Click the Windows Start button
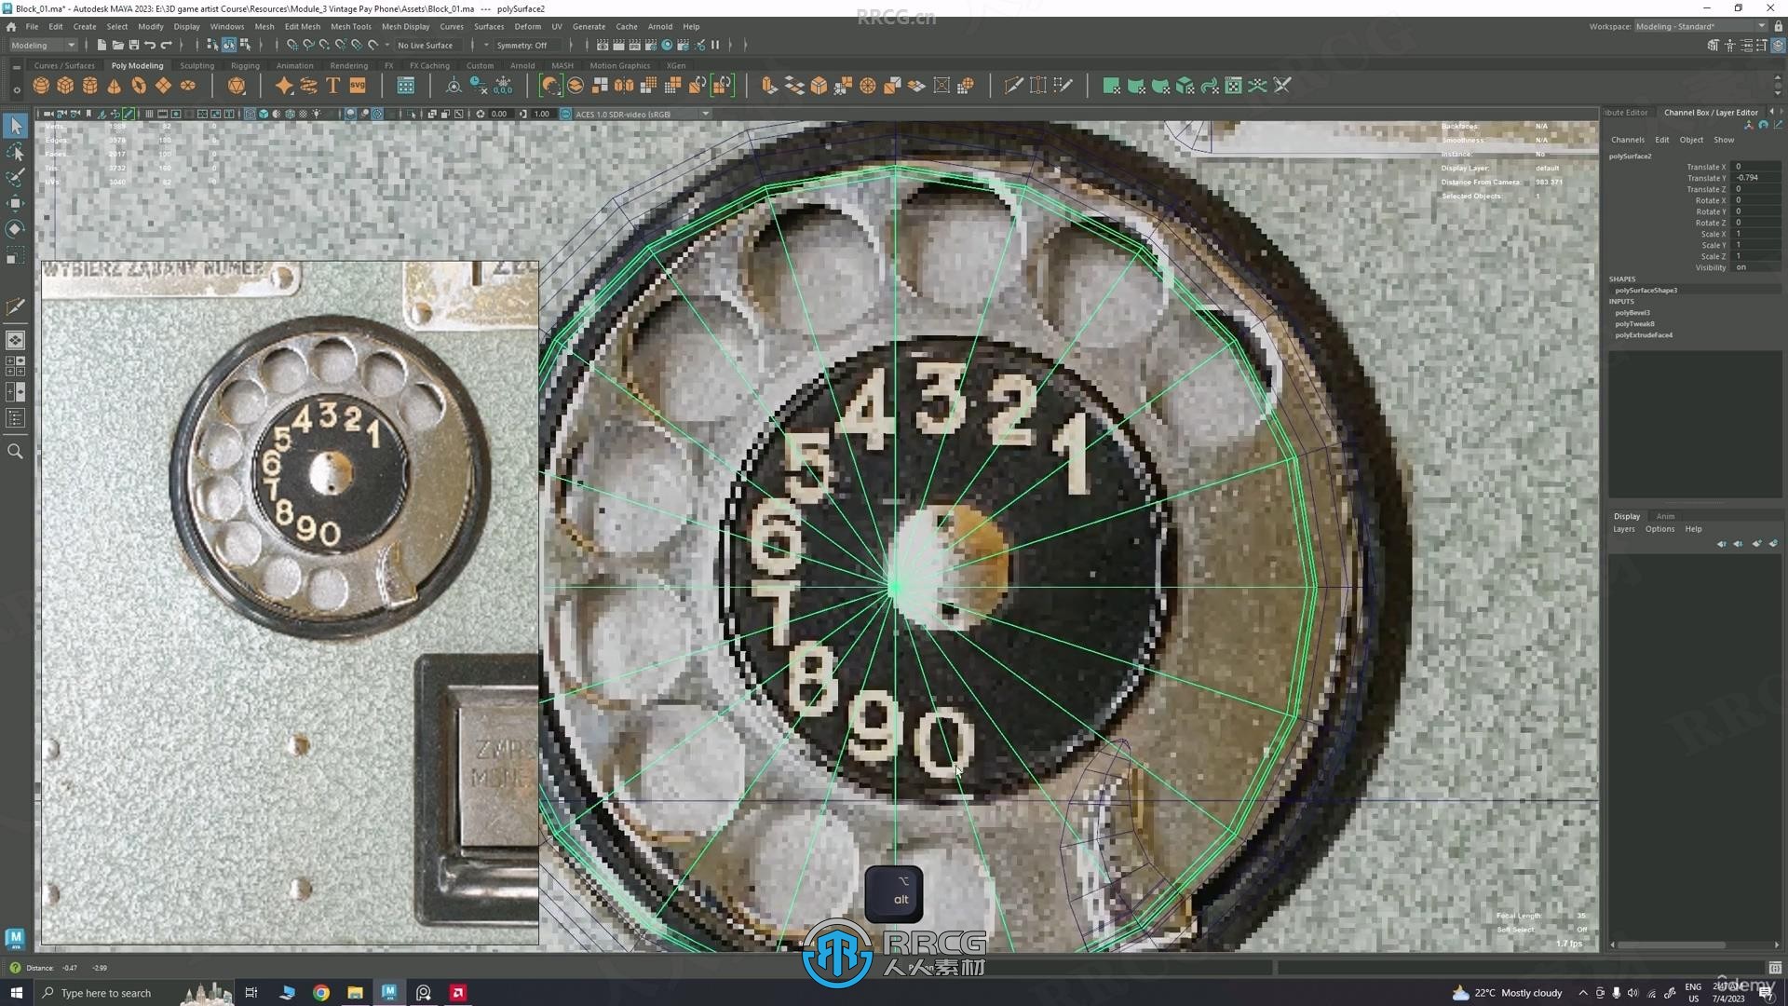1788x1006 pixels. click(16, 993)
